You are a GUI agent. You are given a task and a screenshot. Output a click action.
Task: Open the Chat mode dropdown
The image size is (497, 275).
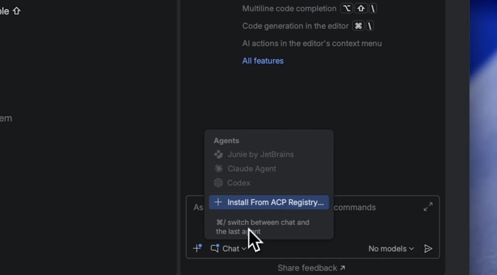coord(229,249)
